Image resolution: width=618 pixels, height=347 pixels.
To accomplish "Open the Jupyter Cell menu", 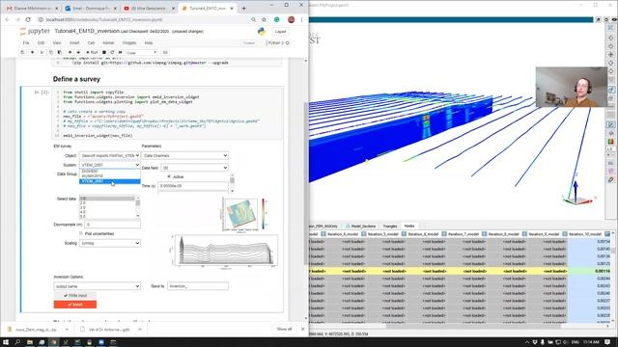I will point(91,42).
